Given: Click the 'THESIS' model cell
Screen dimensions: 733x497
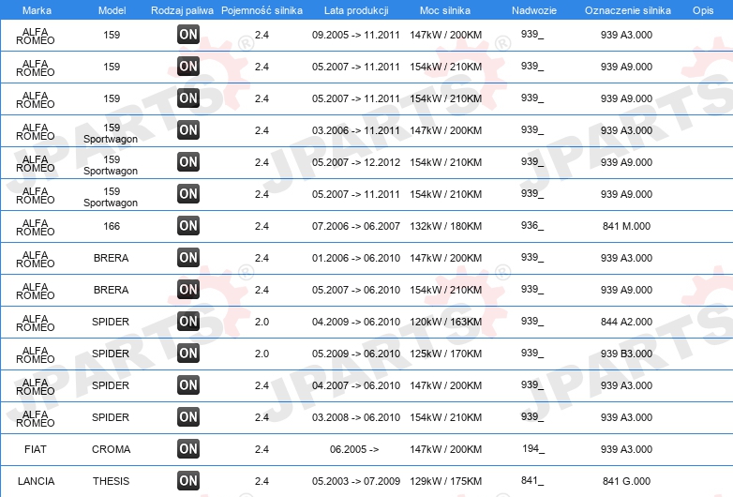Looking at the screenshot, I should coord(111,481).
